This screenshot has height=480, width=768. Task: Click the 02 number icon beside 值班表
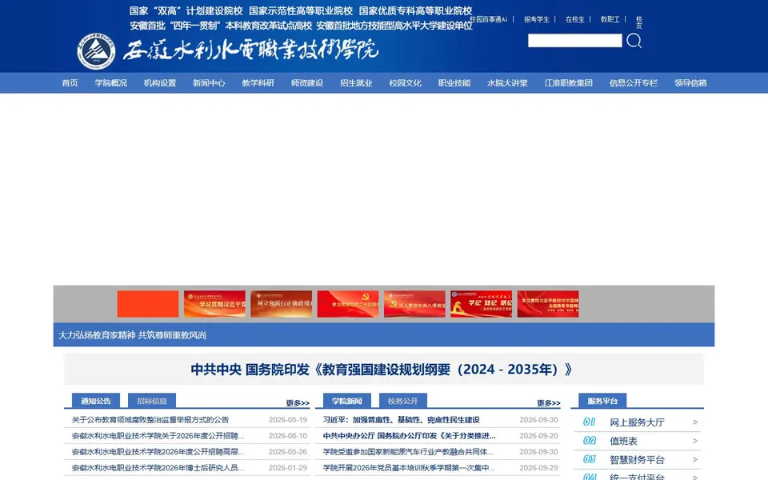pyautogui.click(x=590, y=440)
